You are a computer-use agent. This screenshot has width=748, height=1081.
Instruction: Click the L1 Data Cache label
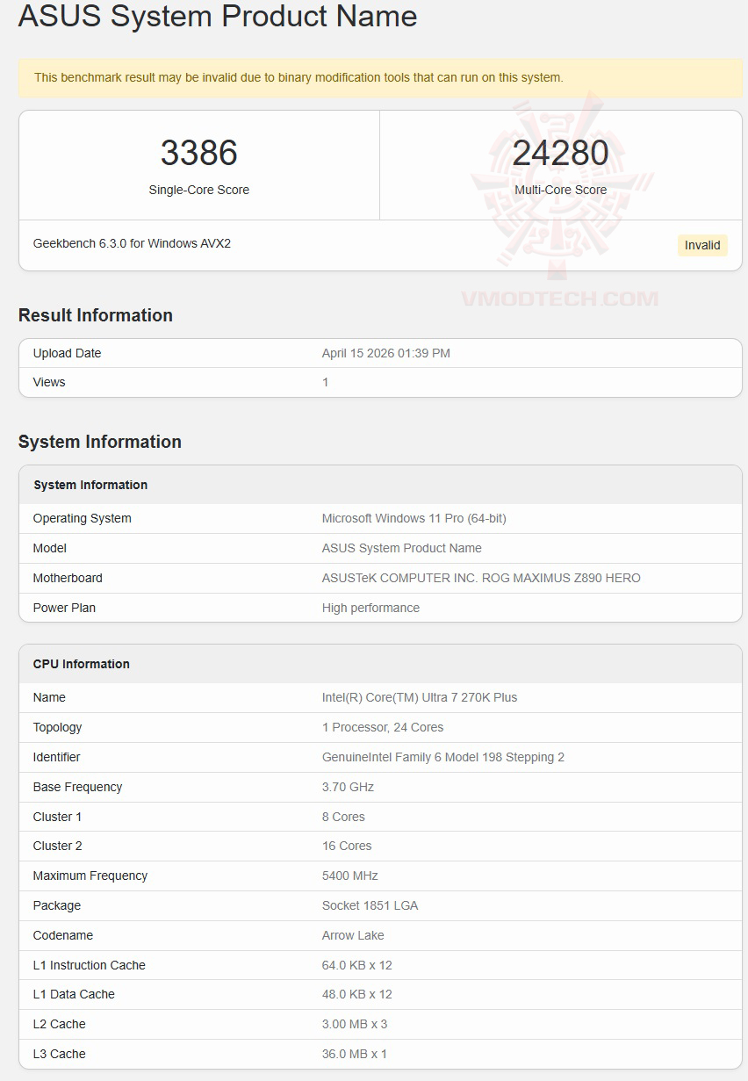point(74,994)
